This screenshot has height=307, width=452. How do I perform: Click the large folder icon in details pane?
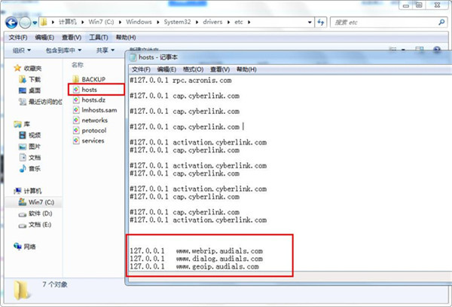(21, 290)
